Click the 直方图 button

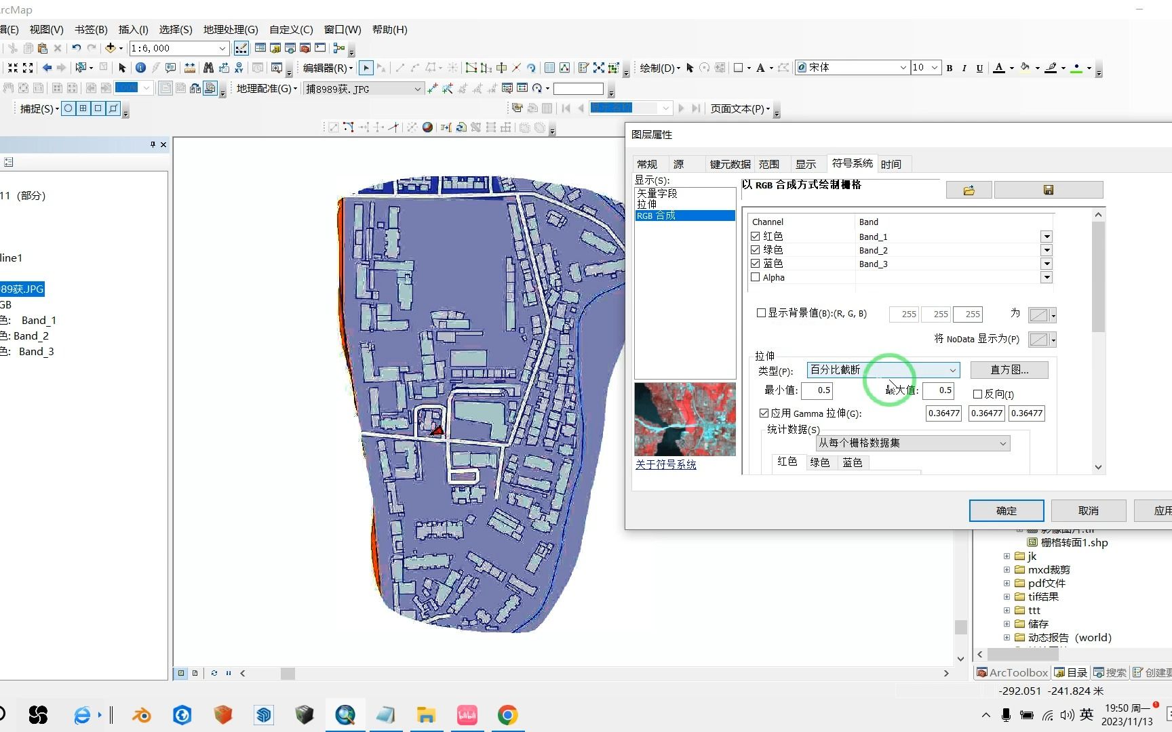pyautogui.click(x=1009, y=369)
